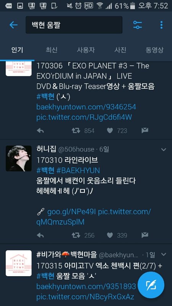This screenshot has width=172, height=306.
Task: Expand options chevron on 506house tweet
Action: [x=164, y=150]
